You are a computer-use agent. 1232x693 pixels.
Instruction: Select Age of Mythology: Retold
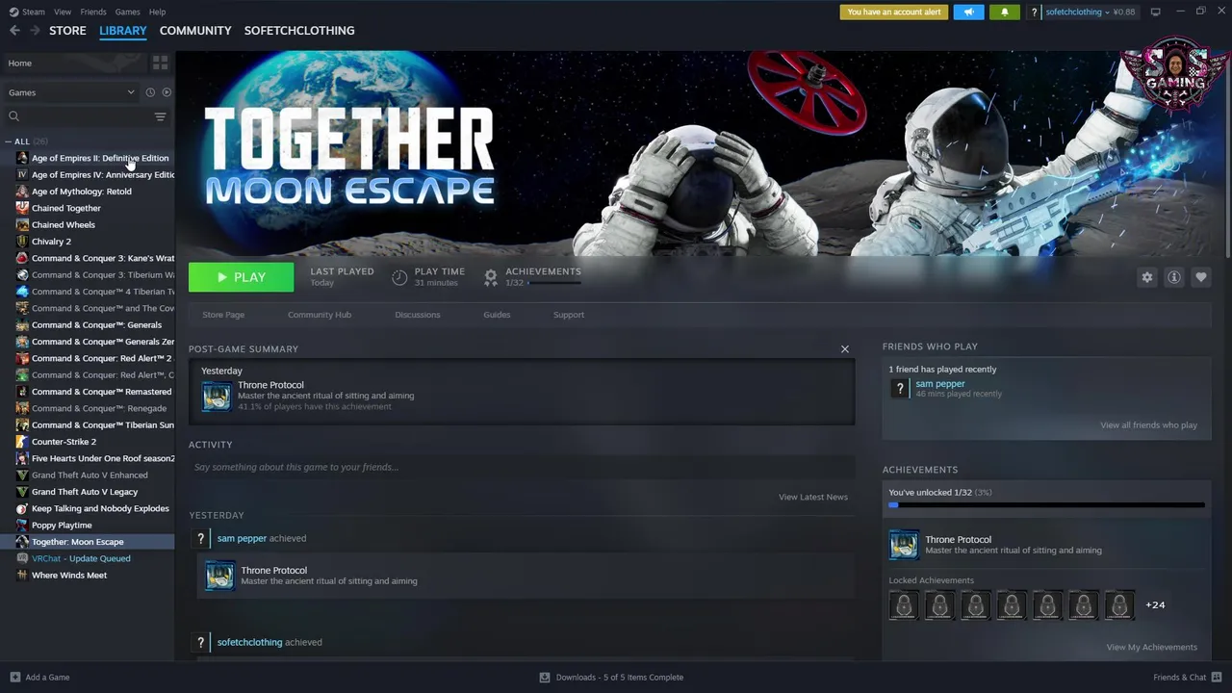click(82, 192)
